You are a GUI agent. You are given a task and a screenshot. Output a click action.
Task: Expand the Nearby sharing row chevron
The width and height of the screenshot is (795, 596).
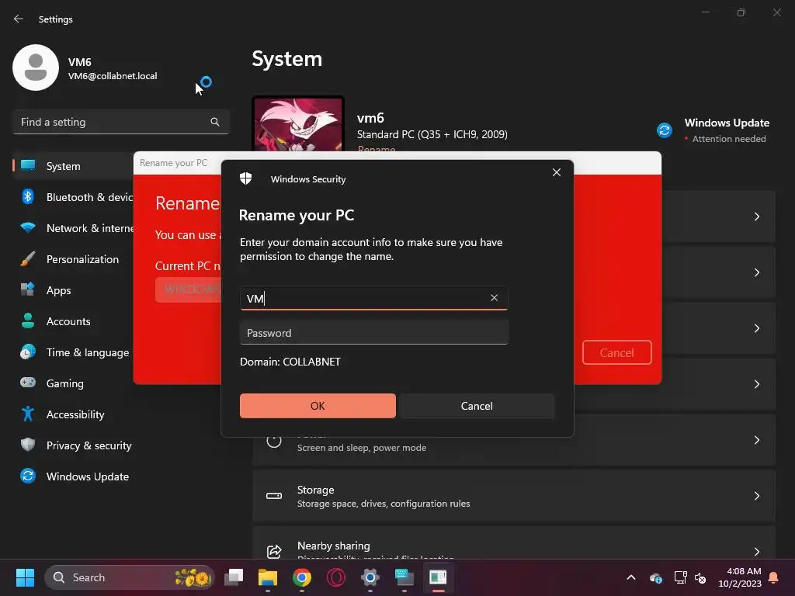click(756, 552)
